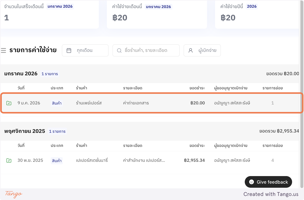Click the date 9 ม.ค. 2026
This screenshot has height=200, width=304.
(29, 103)
